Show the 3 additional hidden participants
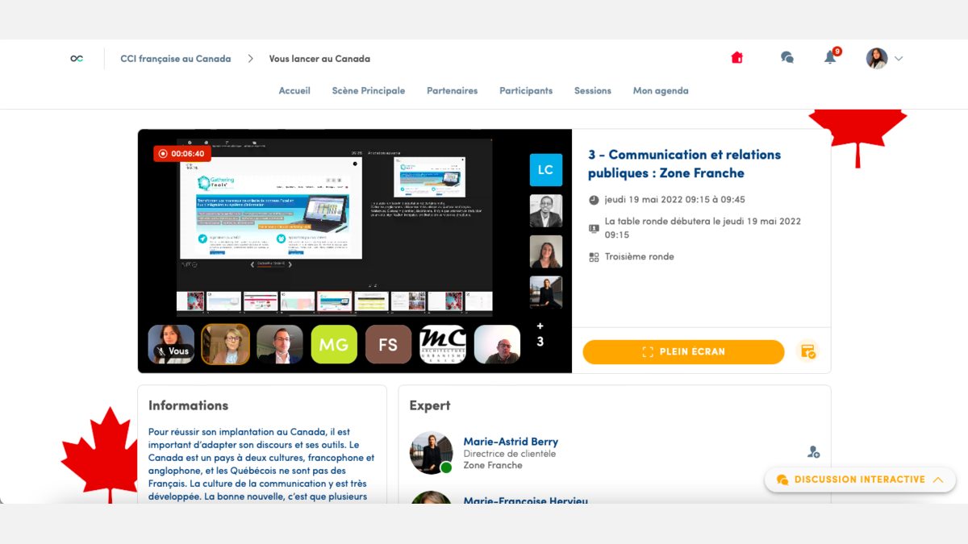The height and width of the screenshot is (544, 968). tap(540, 334)
